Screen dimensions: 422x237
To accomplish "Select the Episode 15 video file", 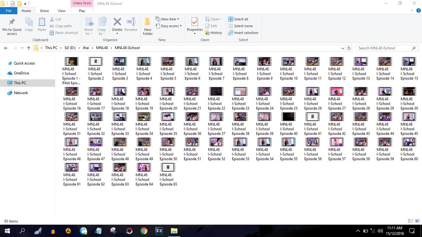I will coord(409,69).
